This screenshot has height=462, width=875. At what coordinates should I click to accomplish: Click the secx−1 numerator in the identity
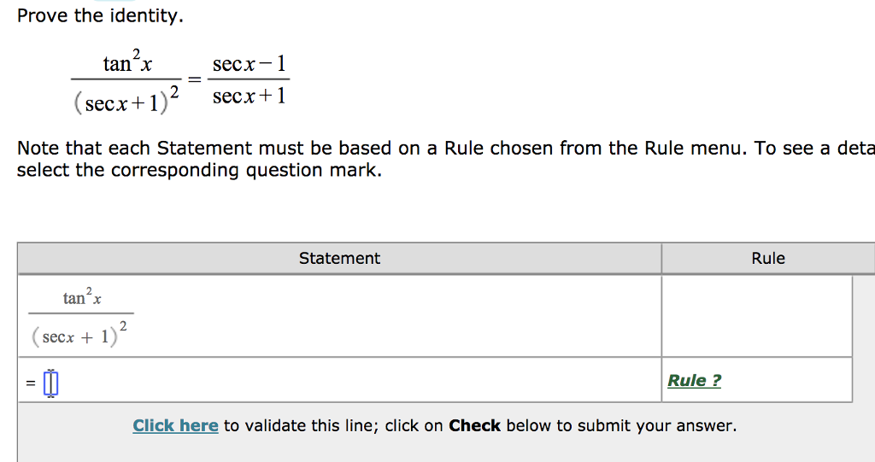tap(249, 63)
